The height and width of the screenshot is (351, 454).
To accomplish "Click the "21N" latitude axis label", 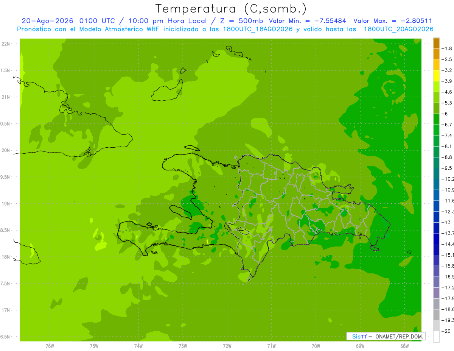I will pyautogui.click(x=6, y=97).
